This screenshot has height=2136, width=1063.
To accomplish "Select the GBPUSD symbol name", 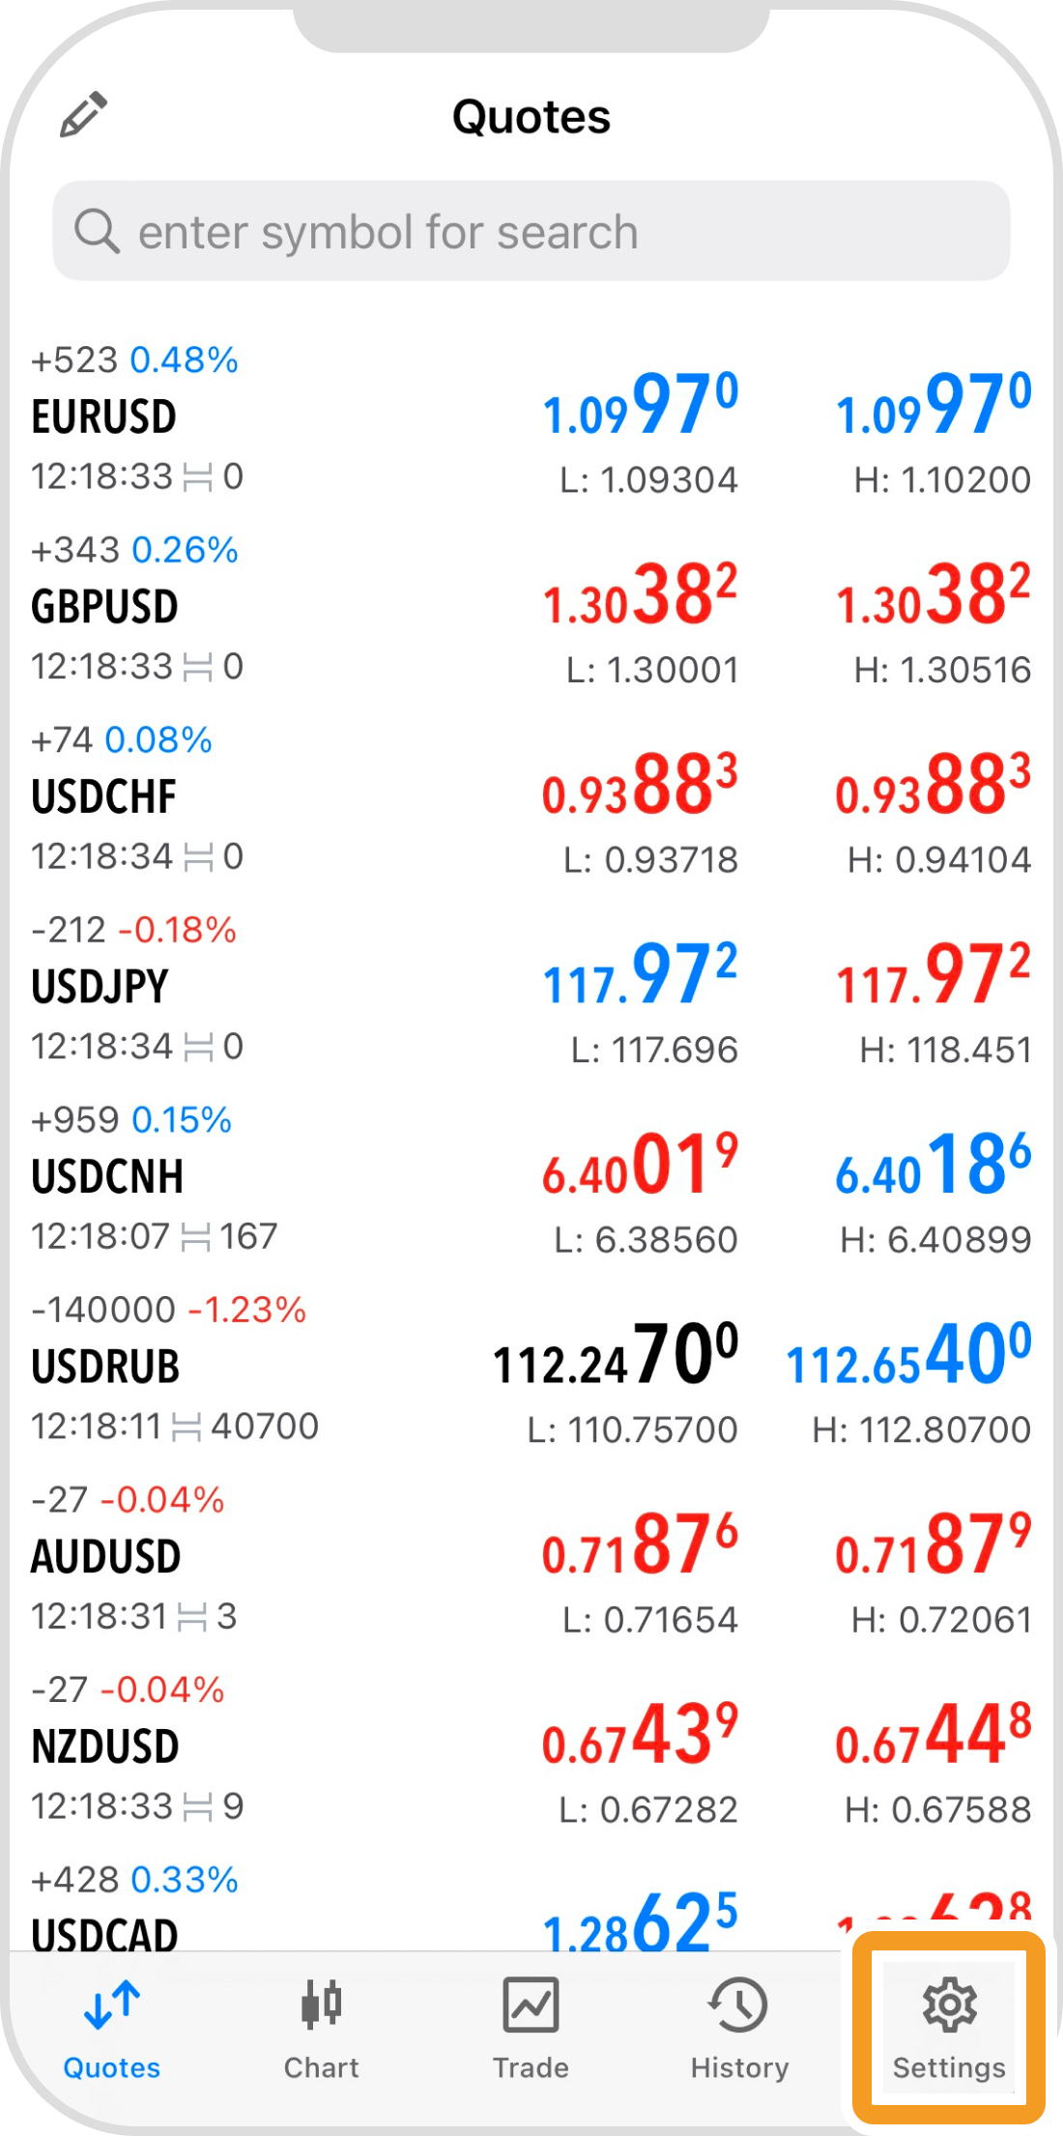I will click(x=104, y=608).
